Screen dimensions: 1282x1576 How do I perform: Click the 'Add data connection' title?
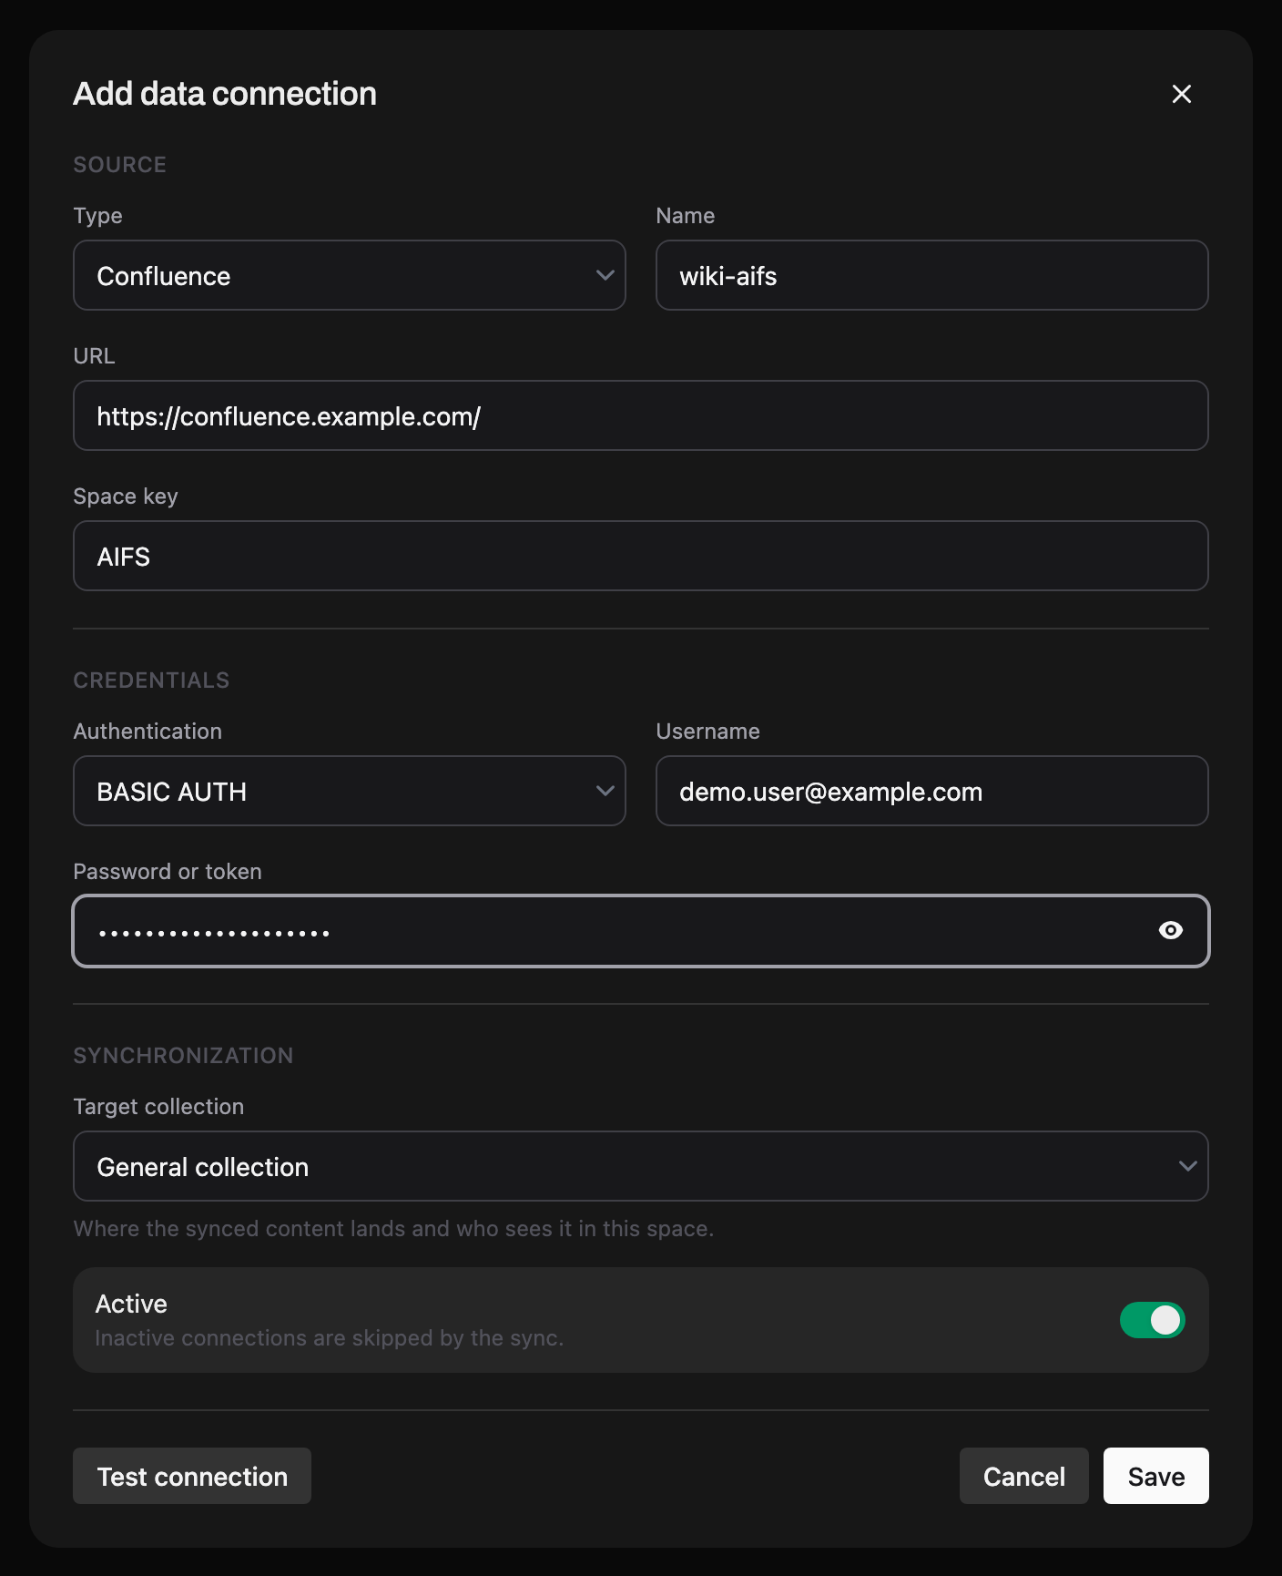225,94
